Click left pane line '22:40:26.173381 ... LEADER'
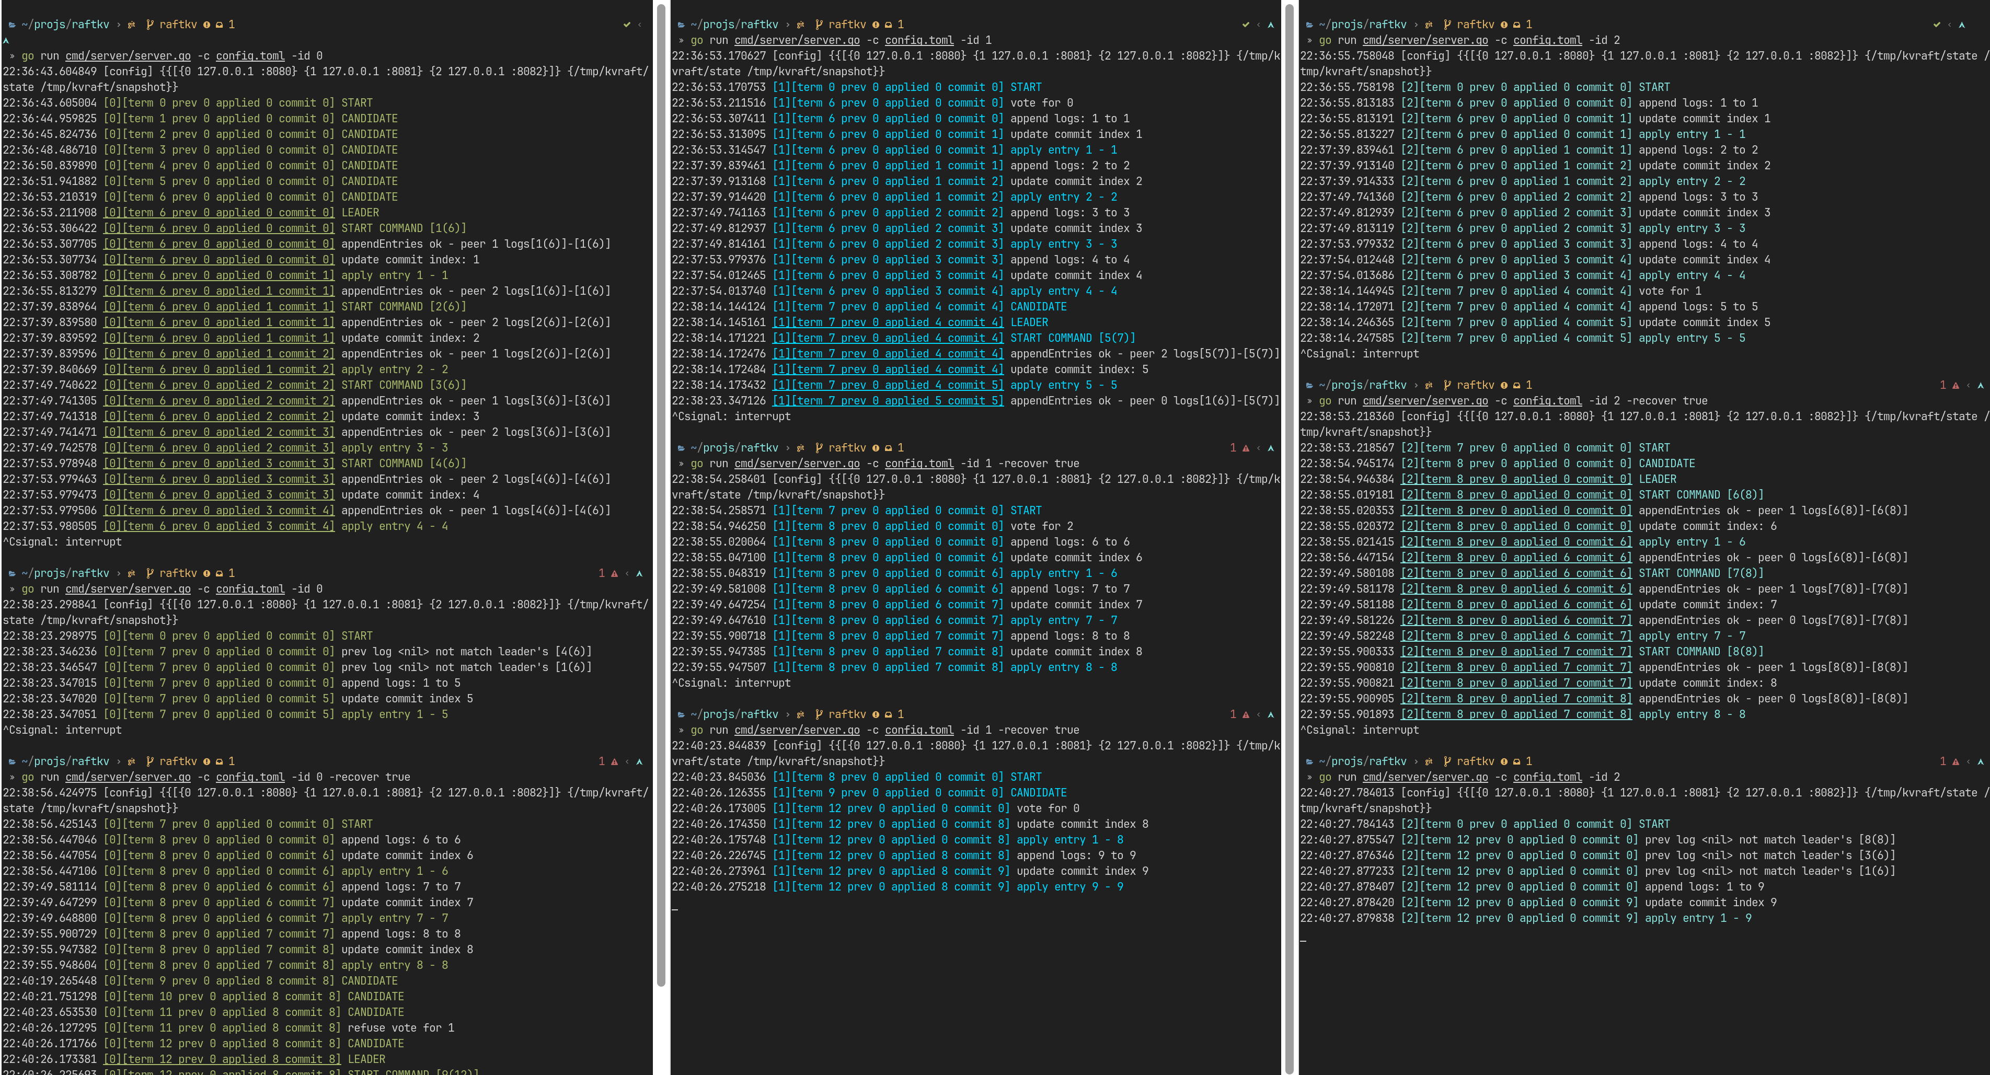Viewport: 1990px width, 1075px height. pos(194,1060)
